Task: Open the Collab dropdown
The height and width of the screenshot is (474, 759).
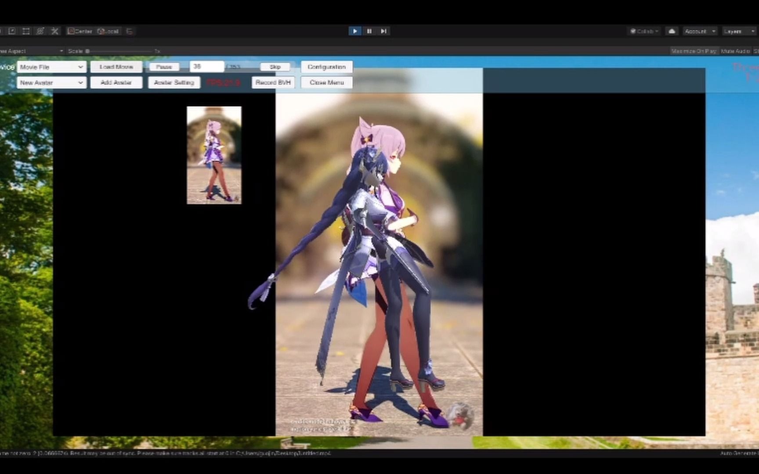Action: (644, 31)
